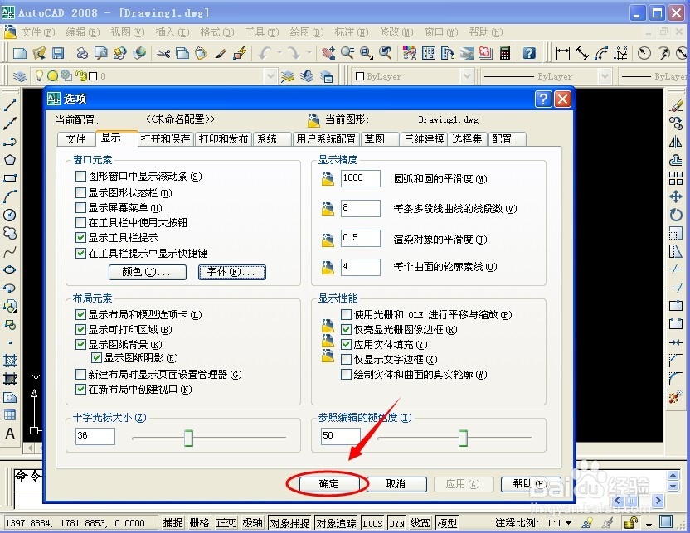Click the Plot printer icon
690x533 pixels.
82,53
